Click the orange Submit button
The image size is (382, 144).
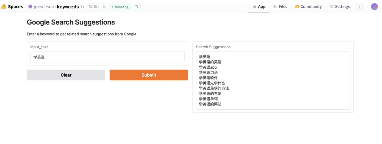pos(149,75)
